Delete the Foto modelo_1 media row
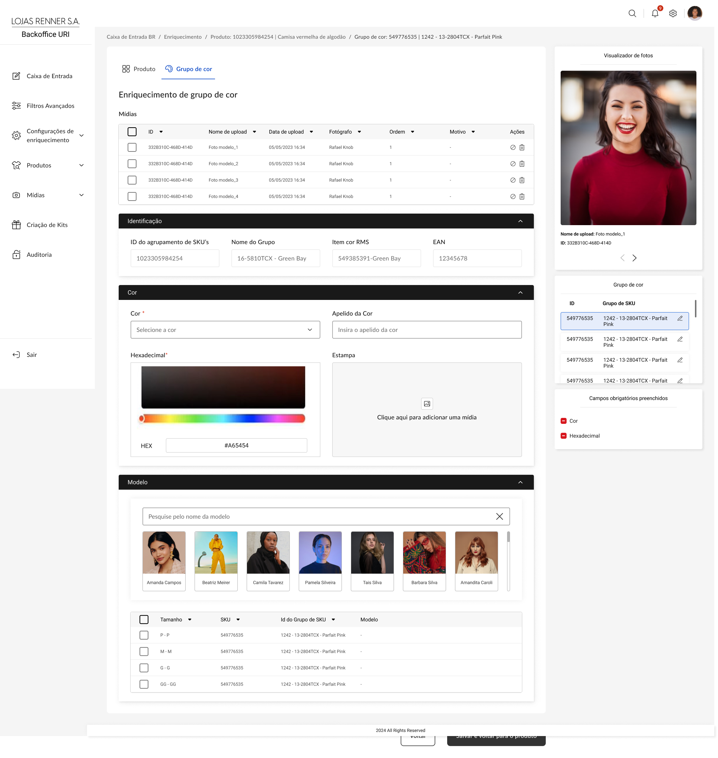This screenshot has width=718, height=758. pos(522,147)
